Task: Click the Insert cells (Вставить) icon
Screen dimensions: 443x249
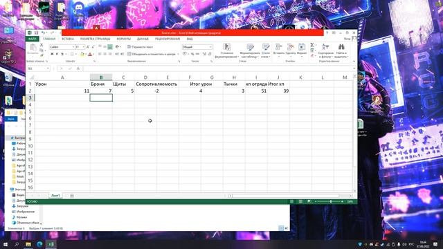Action: (278, 48)
